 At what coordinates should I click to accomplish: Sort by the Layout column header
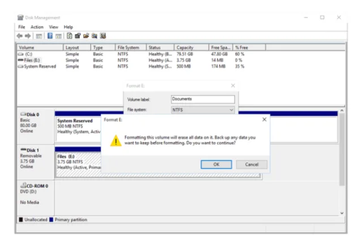[77, 47]
